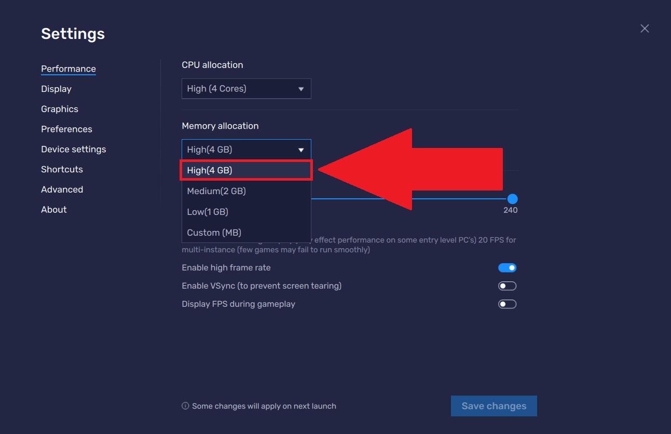Switch to the Display settings tab
The image size is (671, 434).
pos(56,89)
